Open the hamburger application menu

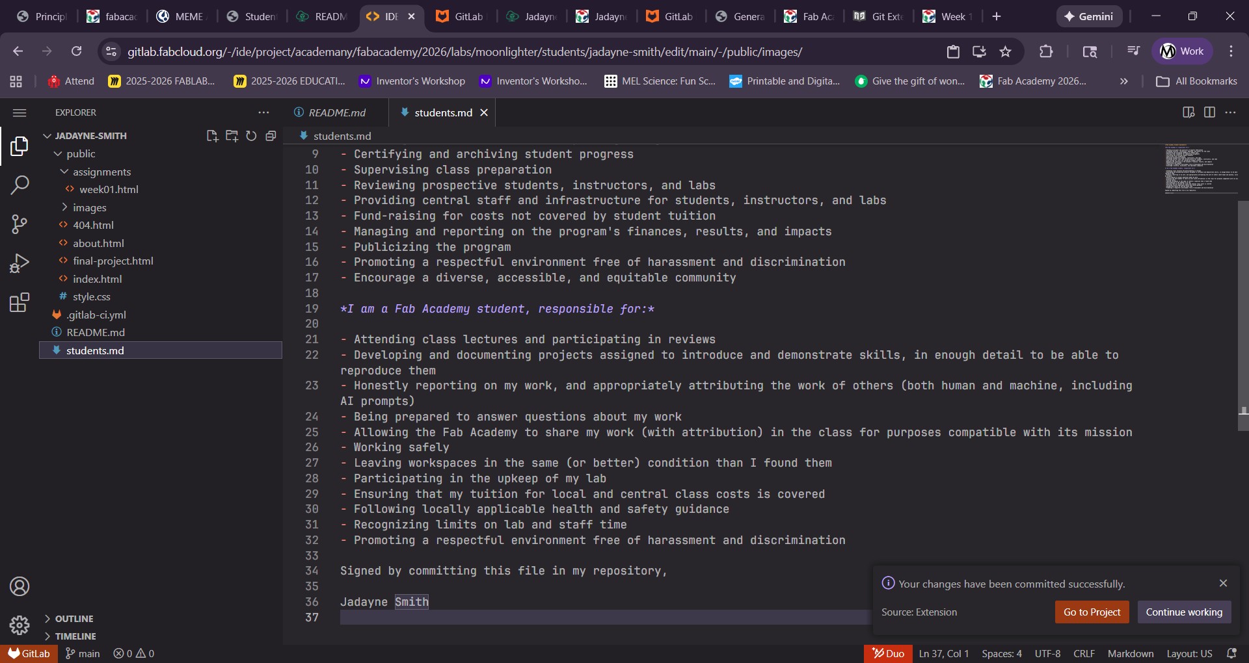[x=20, y=113]
